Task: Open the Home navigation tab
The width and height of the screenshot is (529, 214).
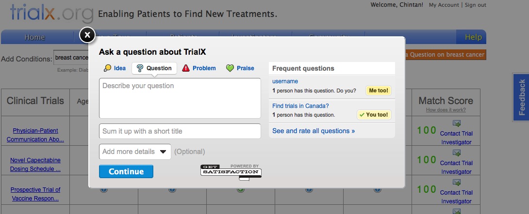Action: (x=34, y=37)
